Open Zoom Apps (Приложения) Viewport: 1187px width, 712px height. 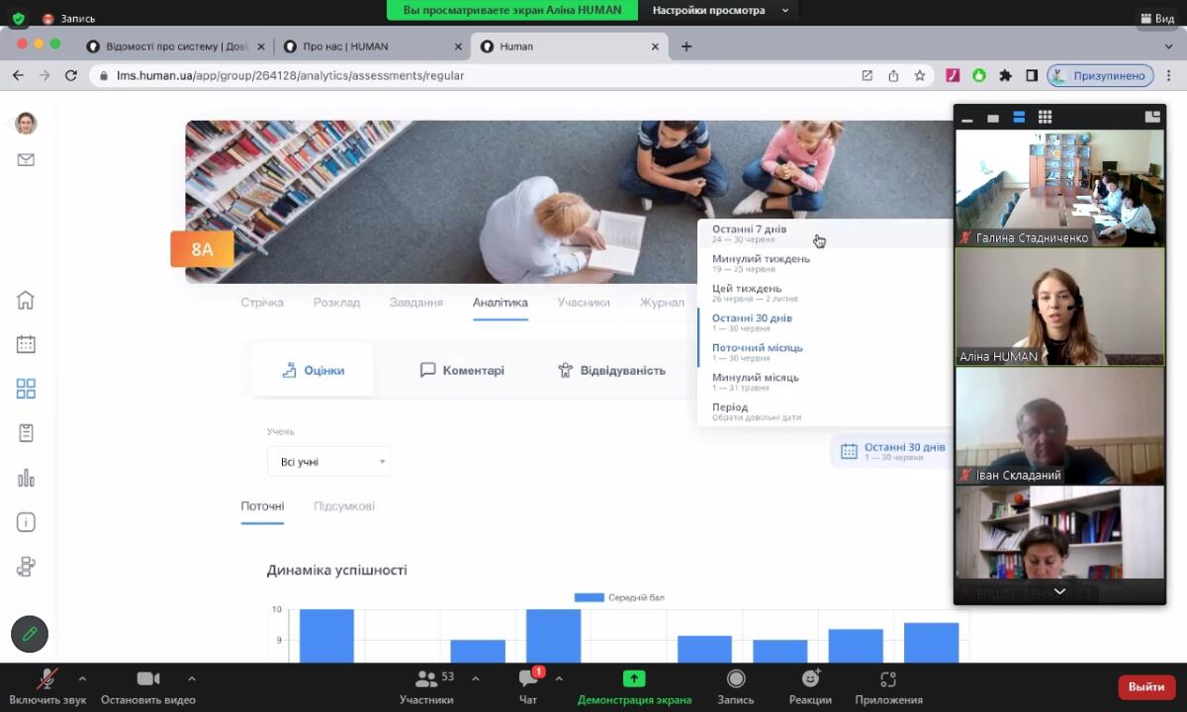tap(888, 686)
